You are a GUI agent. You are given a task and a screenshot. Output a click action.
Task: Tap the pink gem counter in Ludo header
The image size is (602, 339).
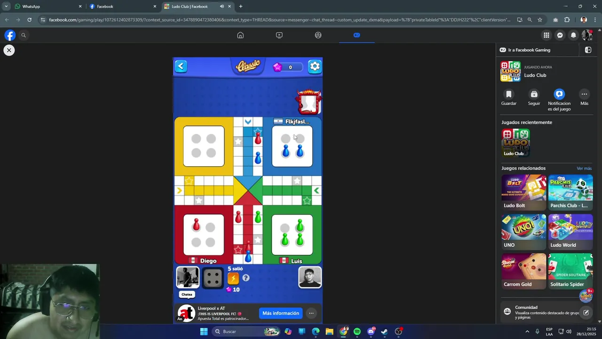288,67
